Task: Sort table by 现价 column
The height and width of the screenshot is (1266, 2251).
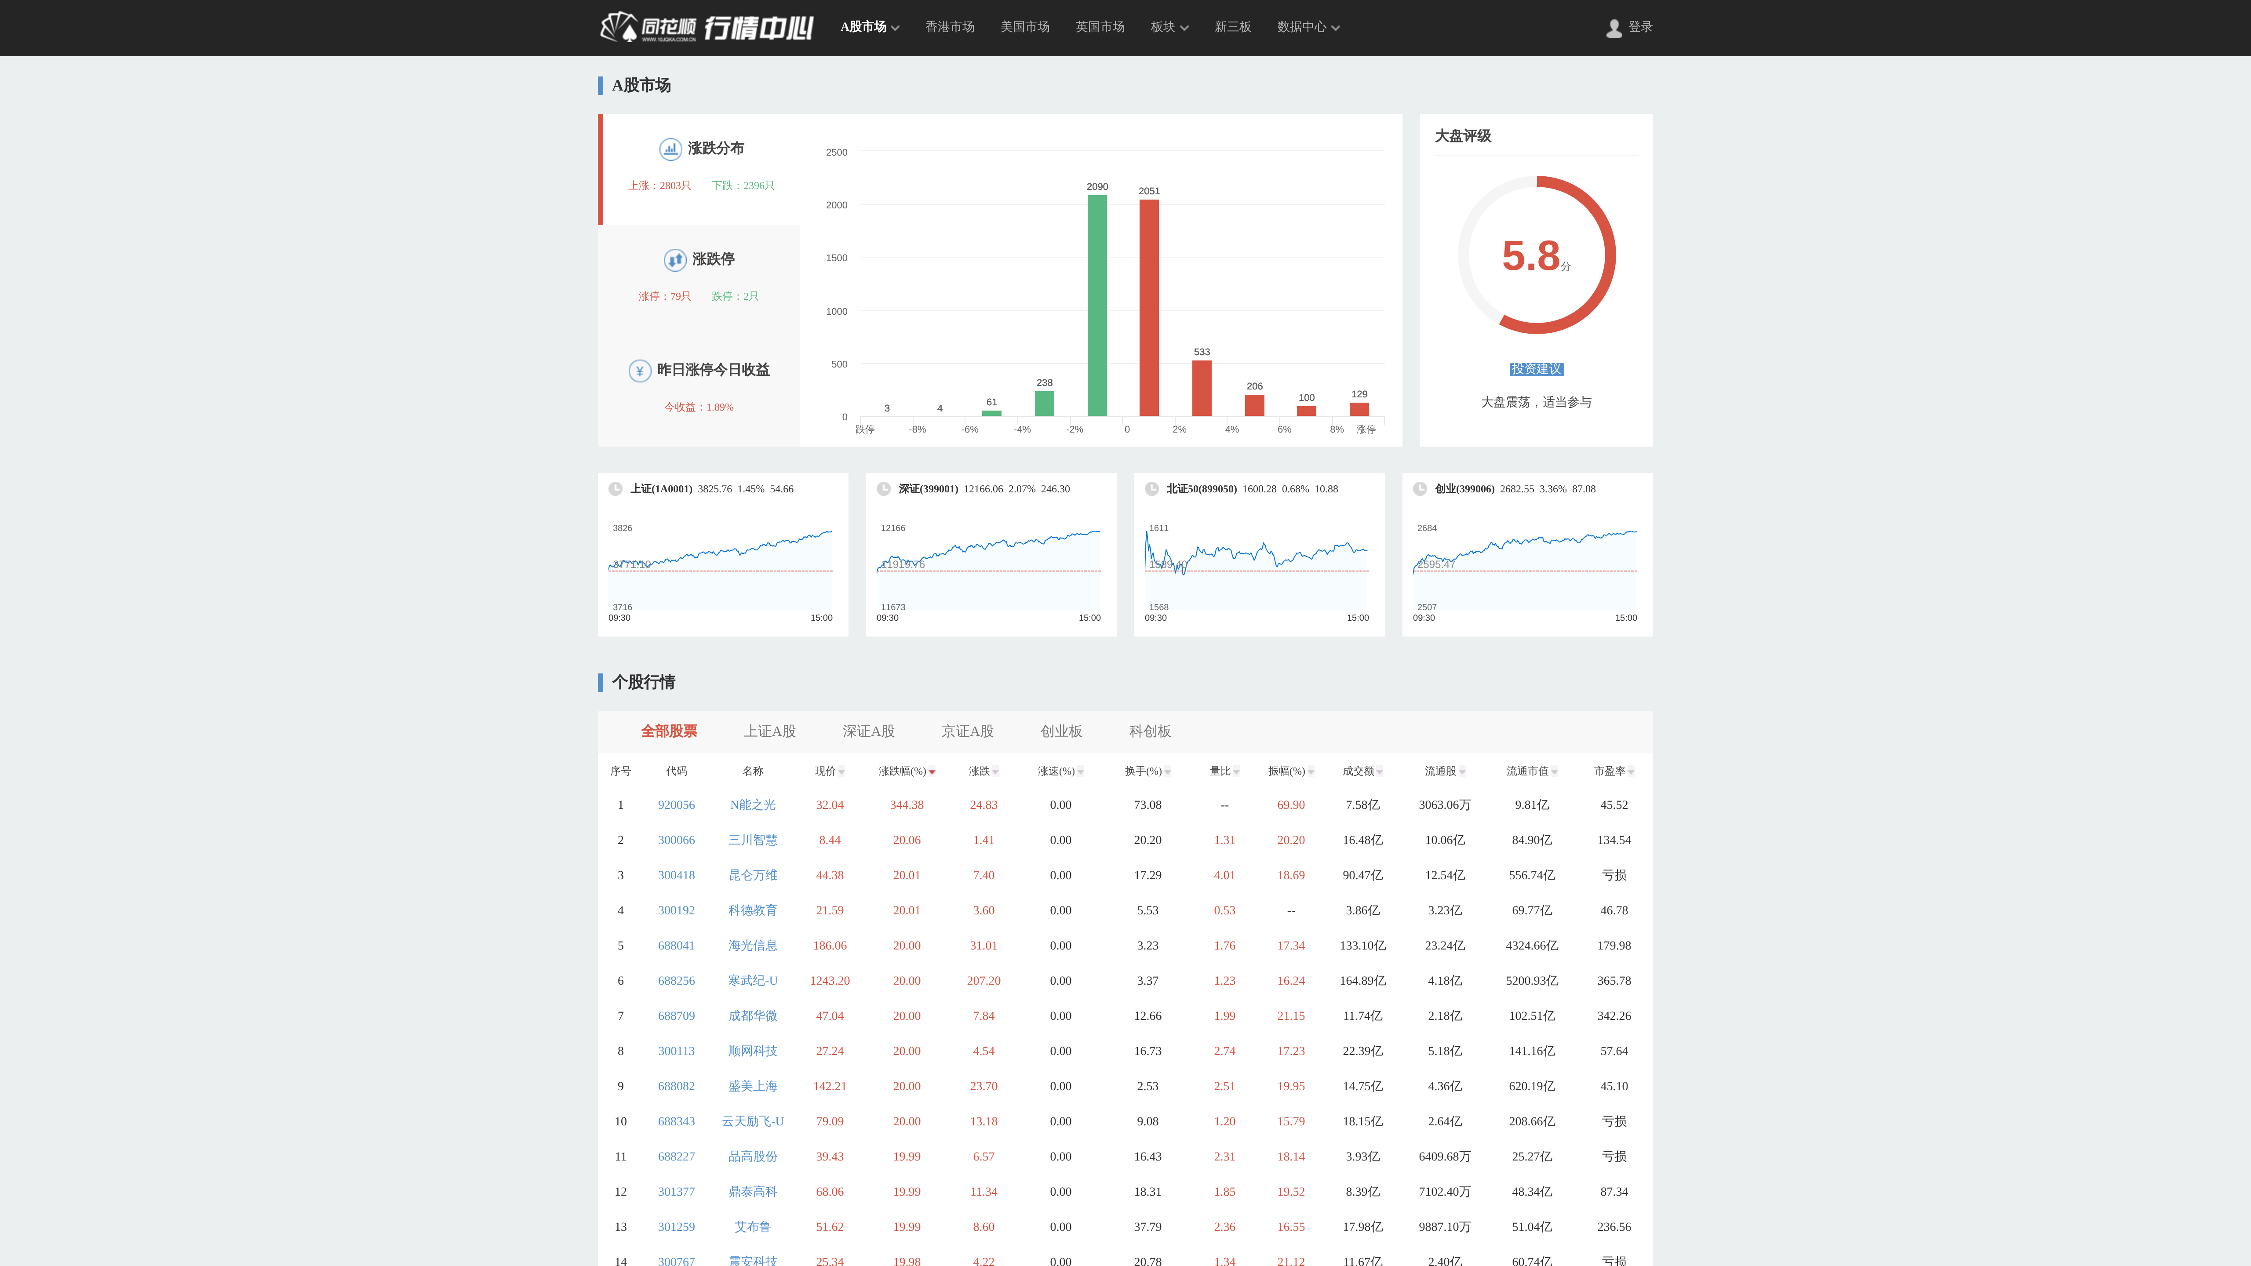Action: pyautogui.click(x=829, y=771)
